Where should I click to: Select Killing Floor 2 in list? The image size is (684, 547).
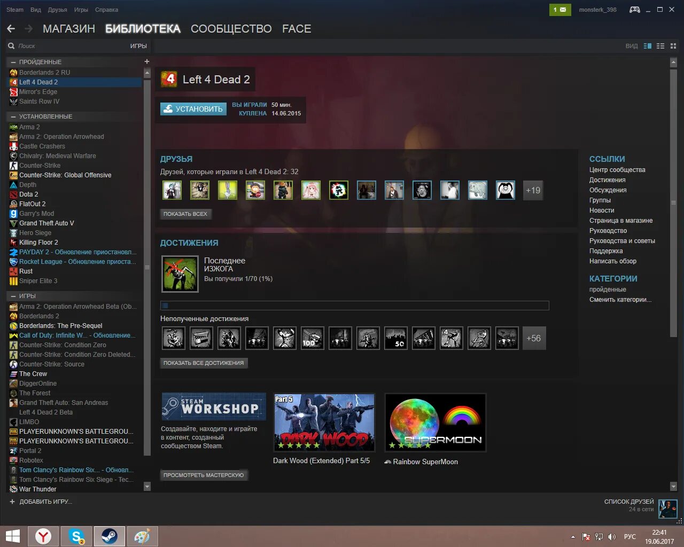75,243
